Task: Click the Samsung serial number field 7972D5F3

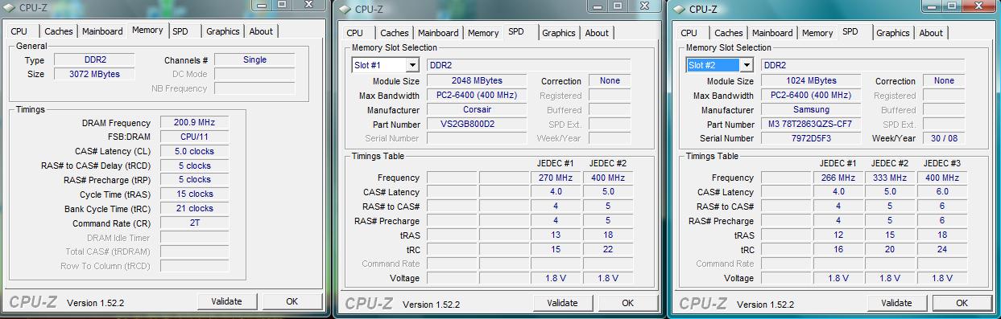Action: [811, 138]
